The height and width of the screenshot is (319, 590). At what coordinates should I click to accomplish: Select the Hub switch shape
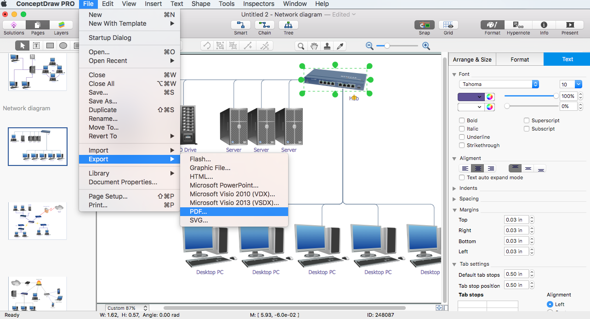[x=336, y=80]
